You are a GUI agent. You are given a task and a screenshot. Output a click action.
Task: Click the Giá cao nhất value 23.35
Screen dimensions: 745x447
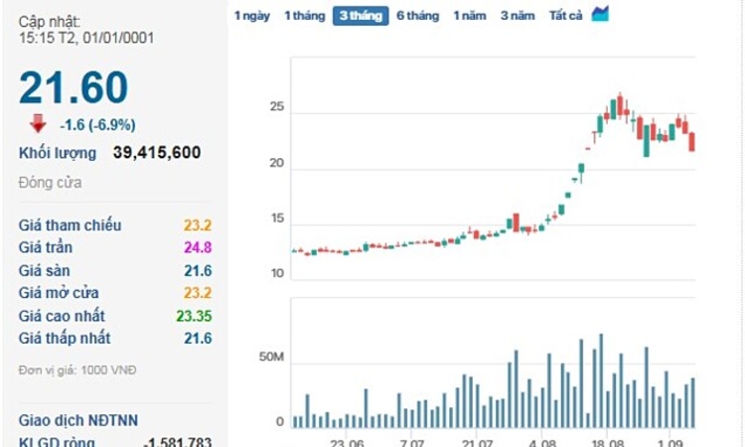(x=193, y=316)
